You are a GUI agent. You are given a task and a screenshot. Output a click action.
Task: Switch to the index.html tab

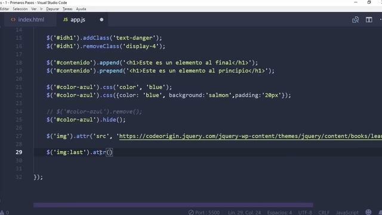click(27, 20)
